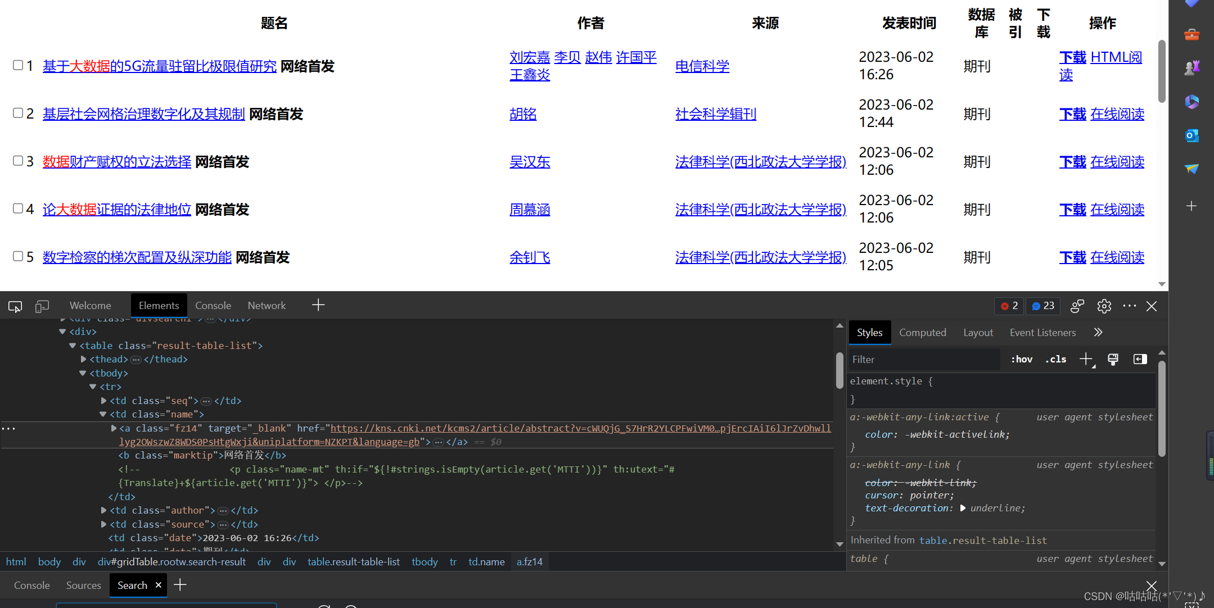This screenshot has height=608, width=1214.
Task: Toggle the :hov element state button
Action: 1021,360
